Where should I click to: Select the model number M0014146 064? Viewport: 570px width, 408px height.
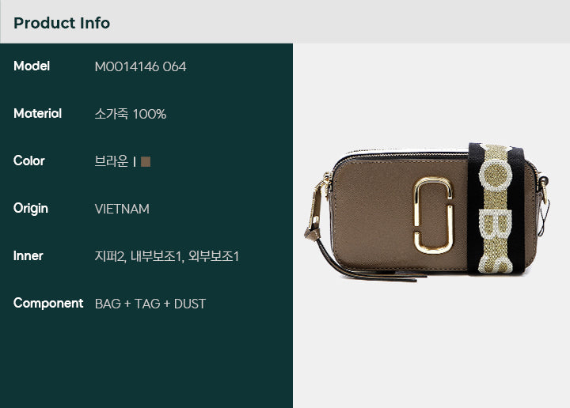pyautogui.click(x=140, y=66)
